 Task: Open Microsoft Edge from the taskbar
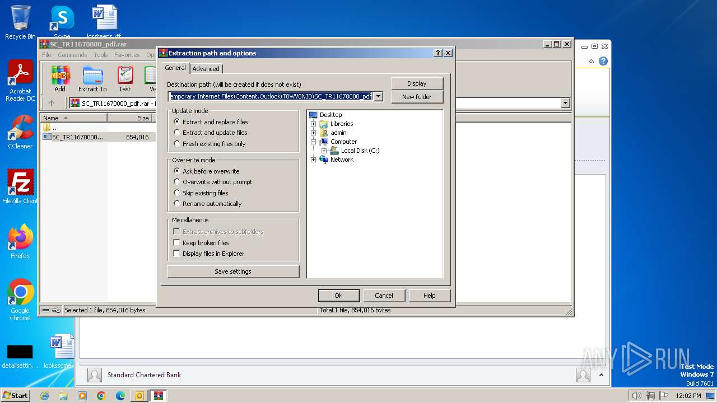click(120, 396)
